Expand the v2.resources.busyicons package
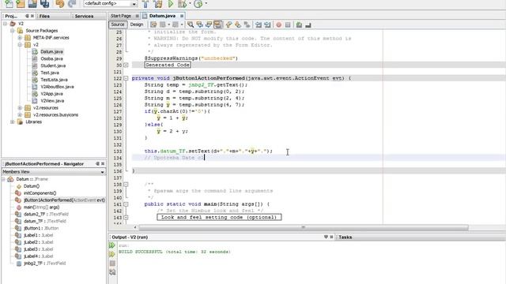Viewport: 506px width, 284px height. point(20,114)
